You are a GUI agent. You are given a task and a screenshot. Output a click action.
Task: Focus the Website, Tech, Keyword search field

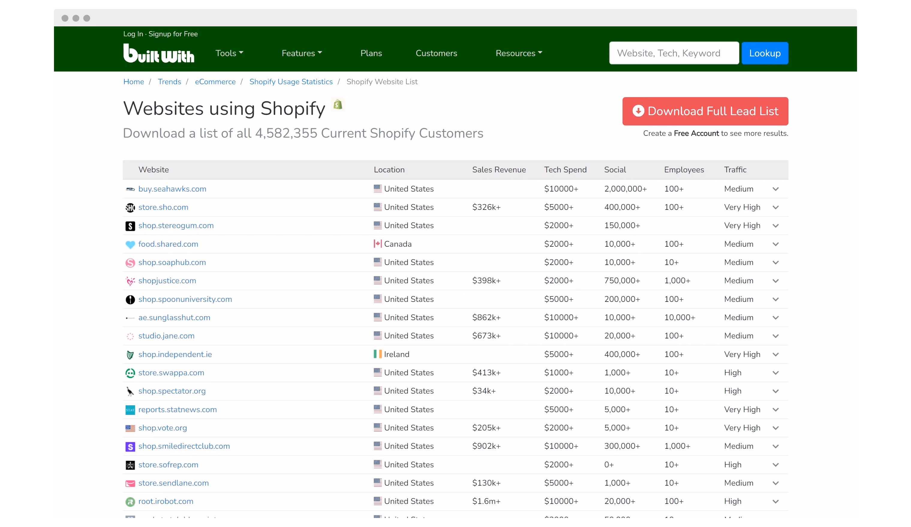tap(674, 53)
